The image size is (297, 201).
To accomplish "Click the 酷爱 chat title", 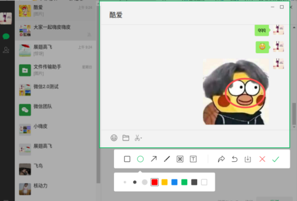I will click(x=116, y=15).
